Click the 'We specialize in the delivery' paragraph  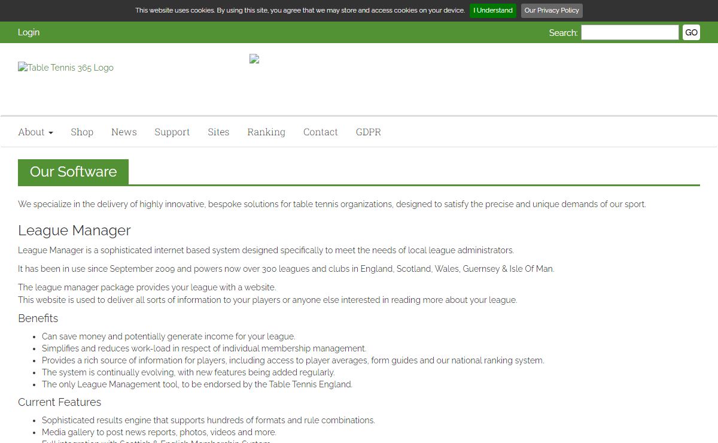click(x=332, y=204)
